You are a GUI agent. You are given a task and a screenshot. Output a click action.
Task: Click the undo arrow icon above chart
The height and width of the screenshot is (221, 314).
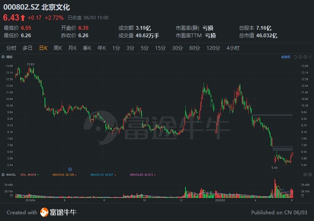click(296, 57)
